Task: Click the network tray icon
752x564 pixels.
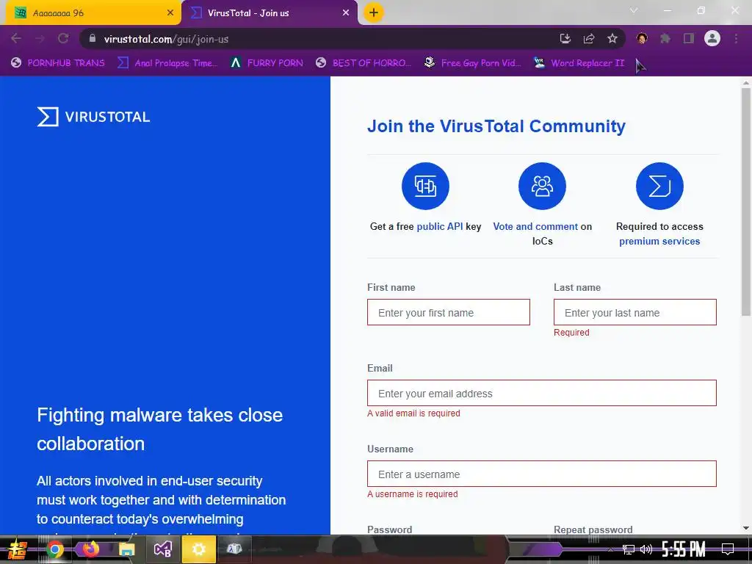Action: [629, 549]
